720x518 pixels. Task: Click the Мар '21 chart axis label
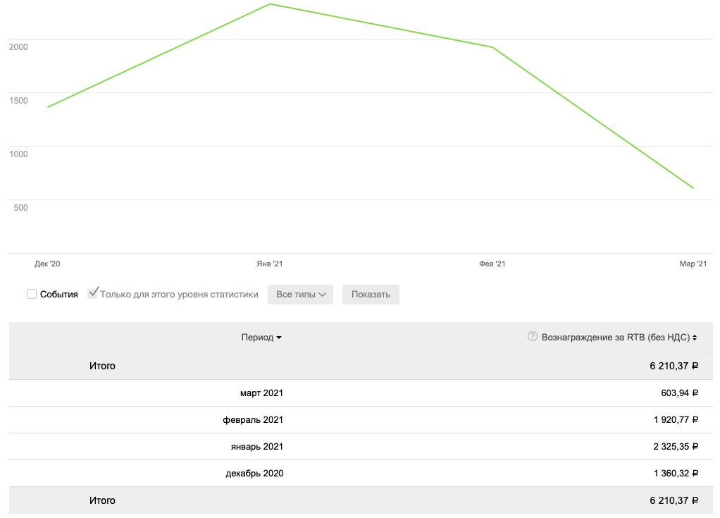[693, 264]
